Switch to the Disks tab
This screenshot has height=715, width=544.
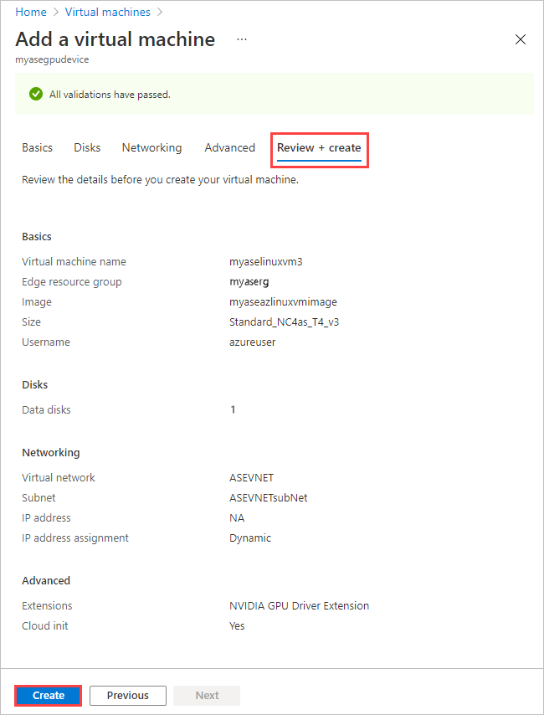pos(86,147)
